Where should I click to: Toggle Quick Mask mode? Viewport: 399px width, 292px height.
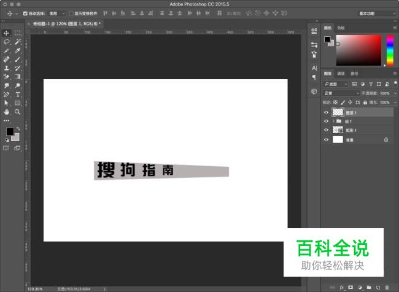(x=6, y=148)
